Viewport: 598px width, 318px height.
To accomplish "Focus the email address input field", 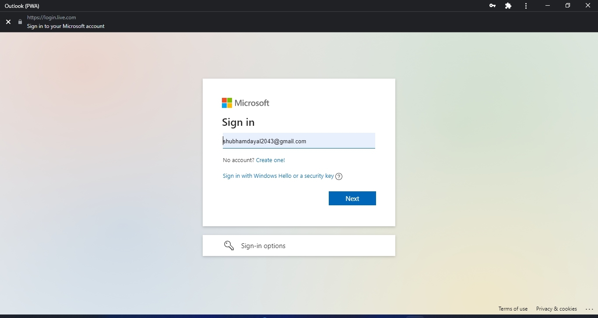I will [x=299, y=141].
